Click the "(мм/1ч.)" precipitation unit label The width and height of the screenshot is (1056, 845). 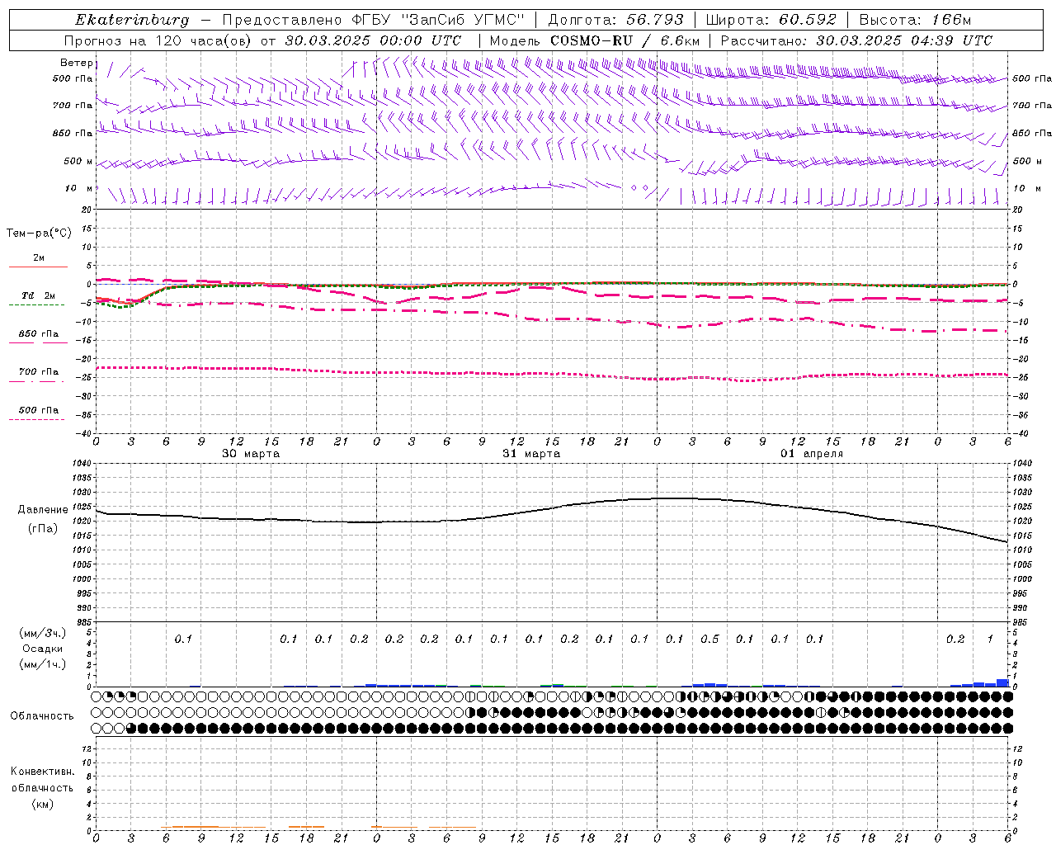[43, 664]
